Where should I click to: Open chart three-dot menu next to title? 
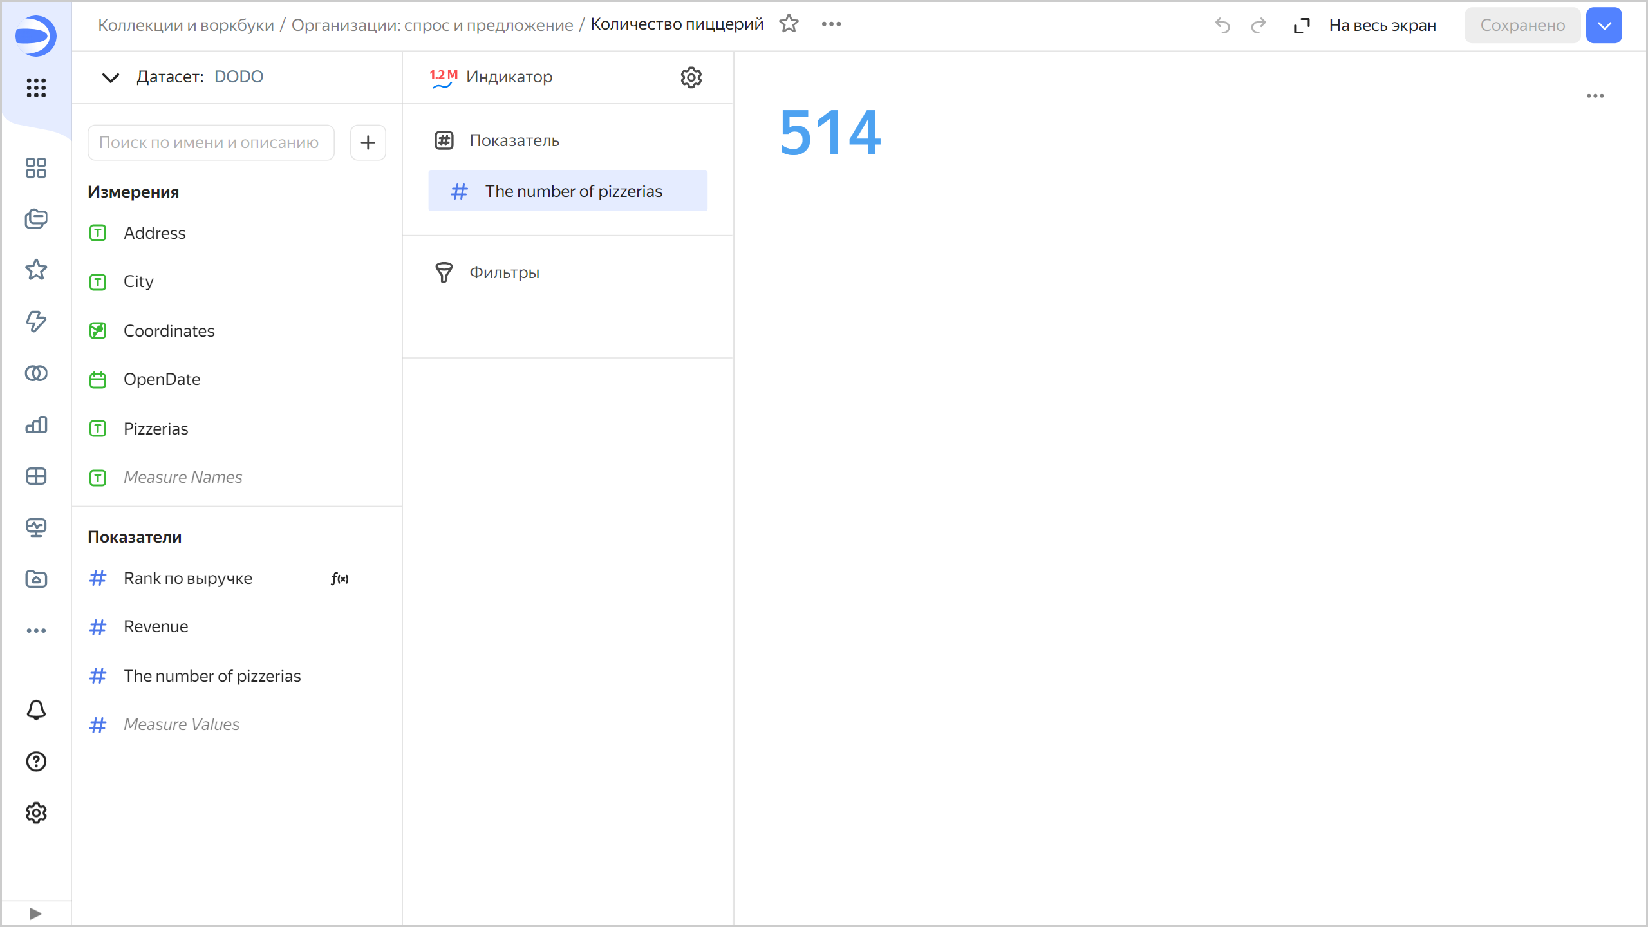pyautogui.click(x=831, y=24)
